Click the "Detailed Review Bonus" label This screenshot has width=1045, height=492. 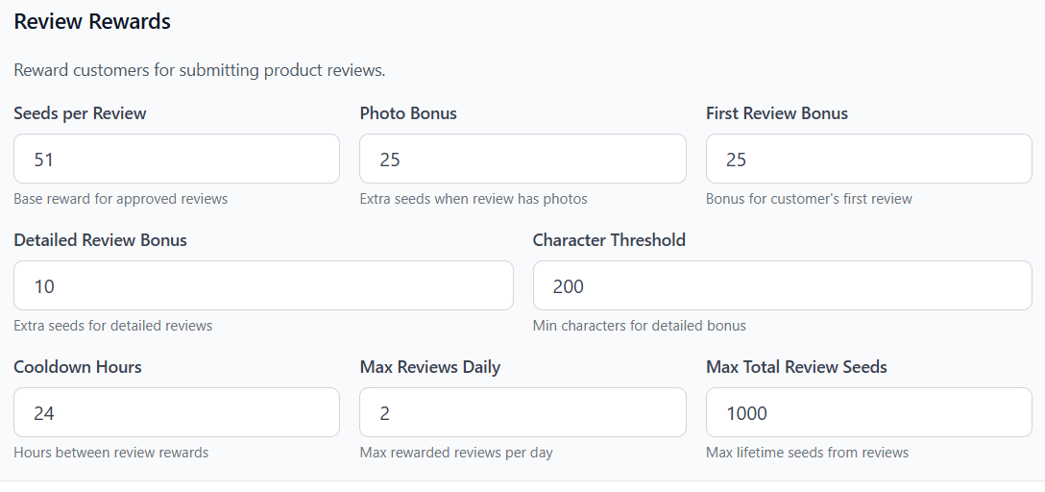(x=100, y=240)
